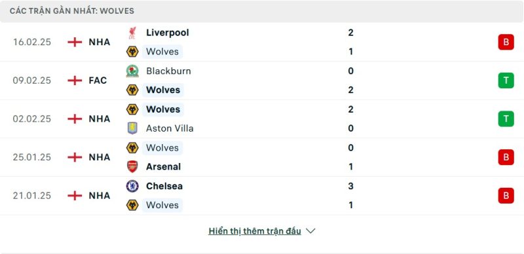
Task: Click the Aston Villa club crest
Action: [132, 128]
